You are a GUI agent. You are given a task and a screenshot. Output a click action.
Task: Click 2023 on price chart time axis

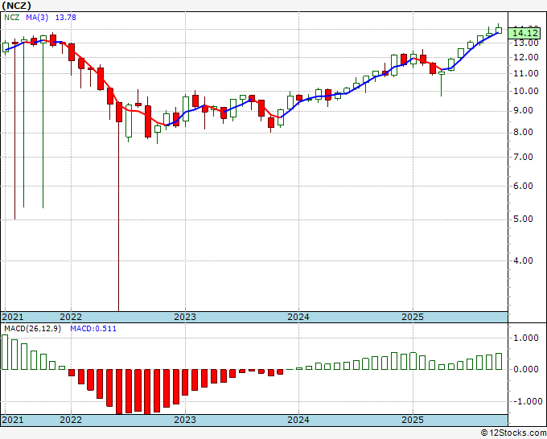(185, 317)
